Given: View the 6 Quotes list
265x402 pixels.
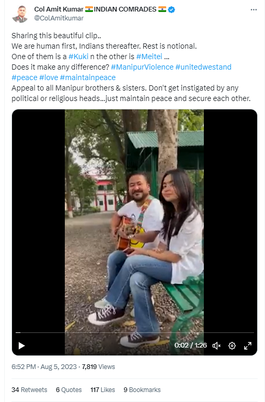Looking at the screenshot, I should click(x=68, y=389).
